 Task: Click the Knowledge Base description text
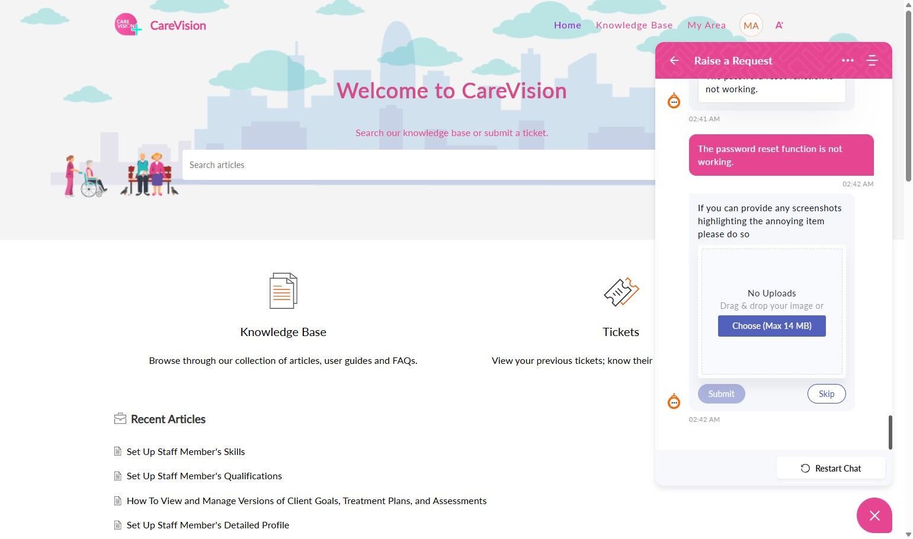click(283, 360)
